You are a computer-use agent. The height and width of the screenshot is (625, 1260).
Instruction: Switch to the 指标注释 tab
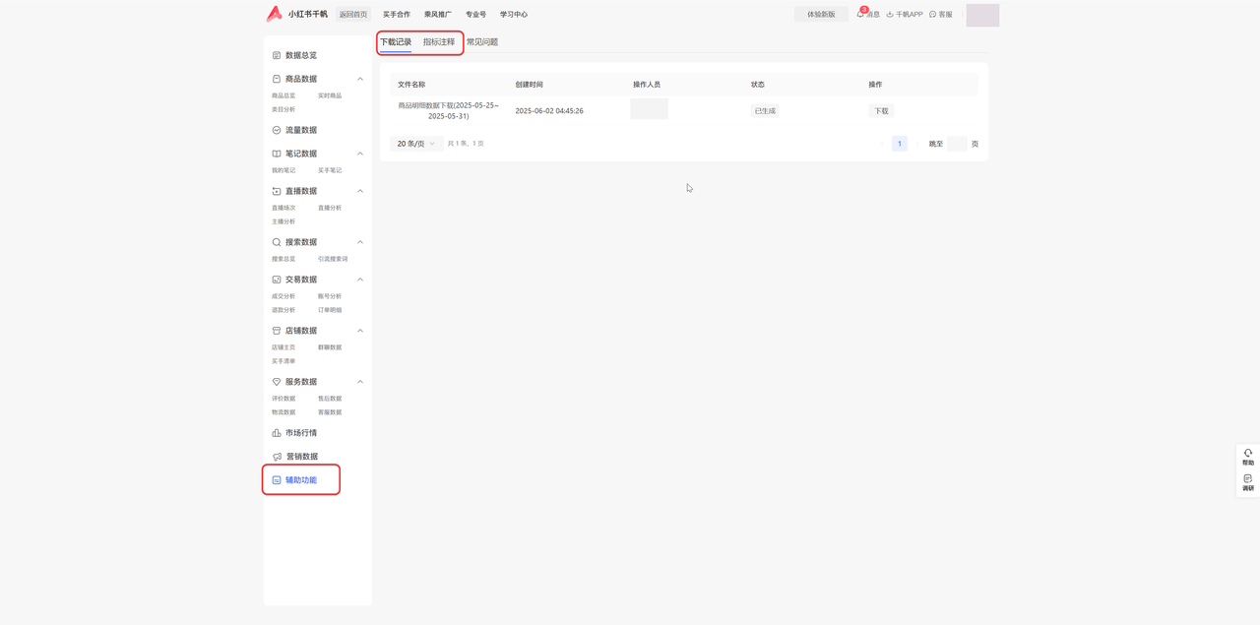point(439,42)
